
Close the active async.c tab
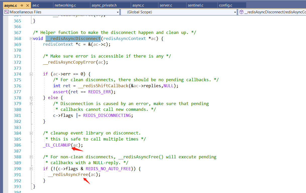(x=28, y=5)
